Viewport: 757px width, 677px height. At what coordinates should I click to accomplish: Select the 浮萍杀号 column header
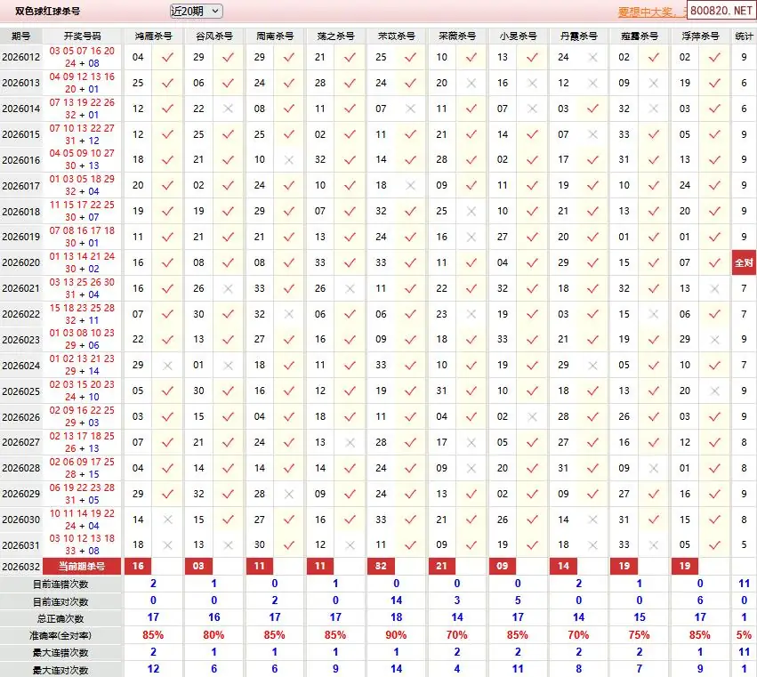[x=699, y=36]
